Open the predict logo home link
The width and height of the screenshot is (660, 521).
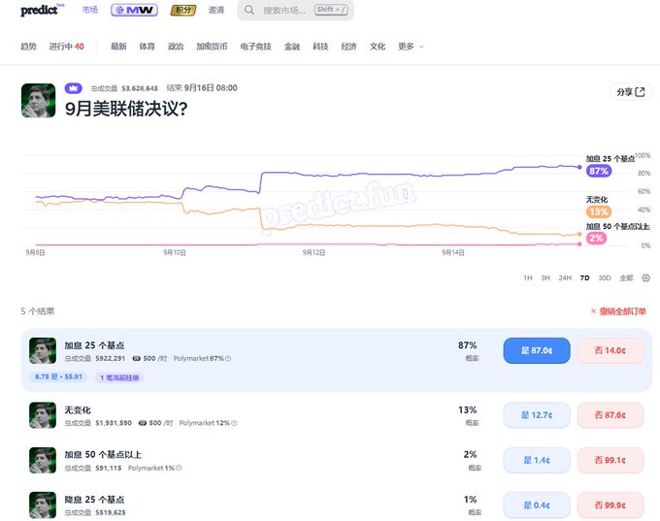click(42, 10)
